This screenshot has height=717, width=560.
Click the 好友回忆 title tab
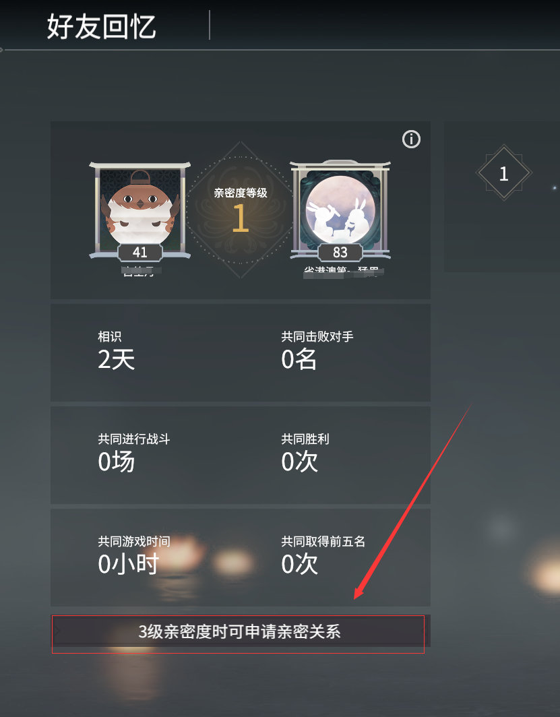click(102, 26)
